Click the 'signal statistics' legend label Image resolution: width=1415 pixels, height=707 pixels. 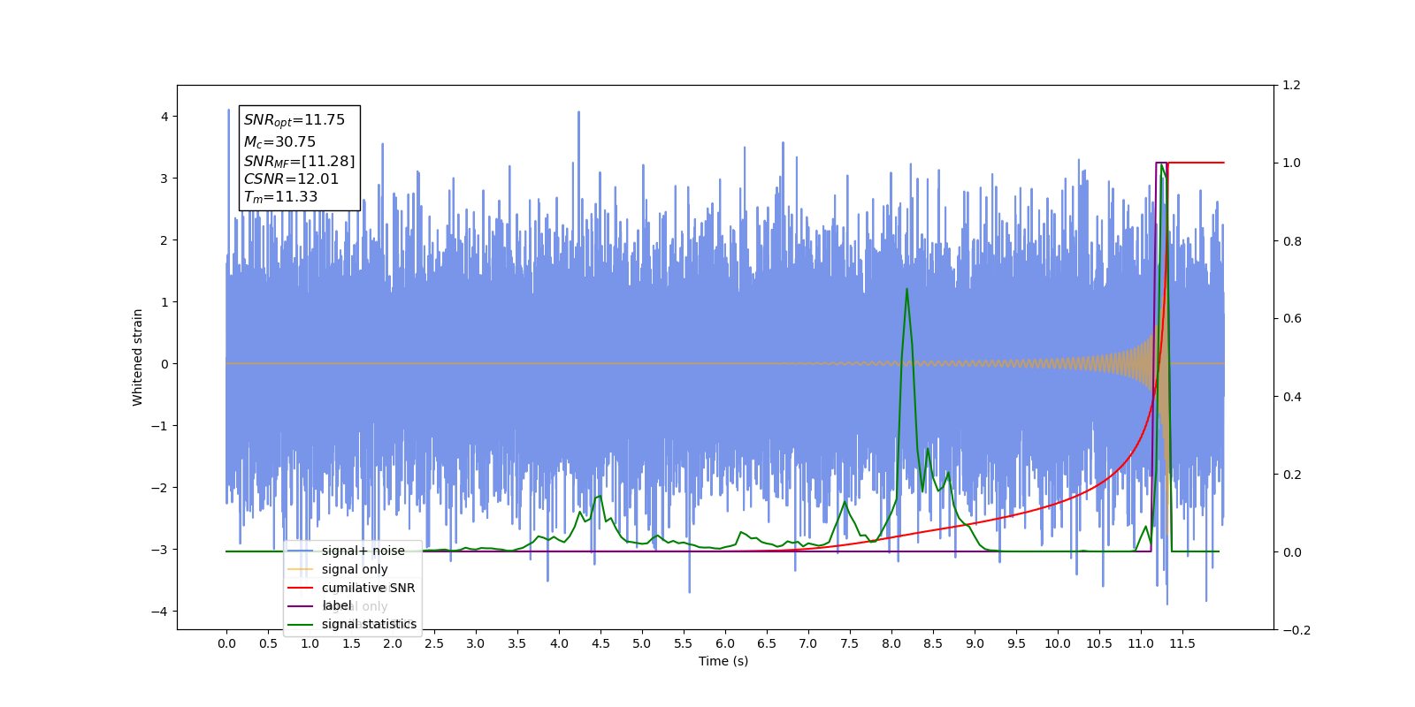[369, 624]
